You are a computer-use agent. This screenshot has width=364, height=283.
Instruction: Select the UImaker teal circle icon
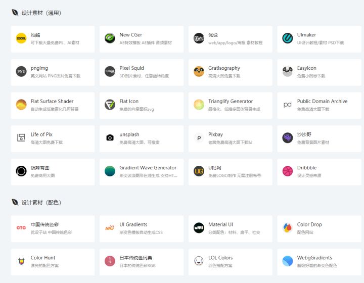pyautogui.click(x=287, y=38)
